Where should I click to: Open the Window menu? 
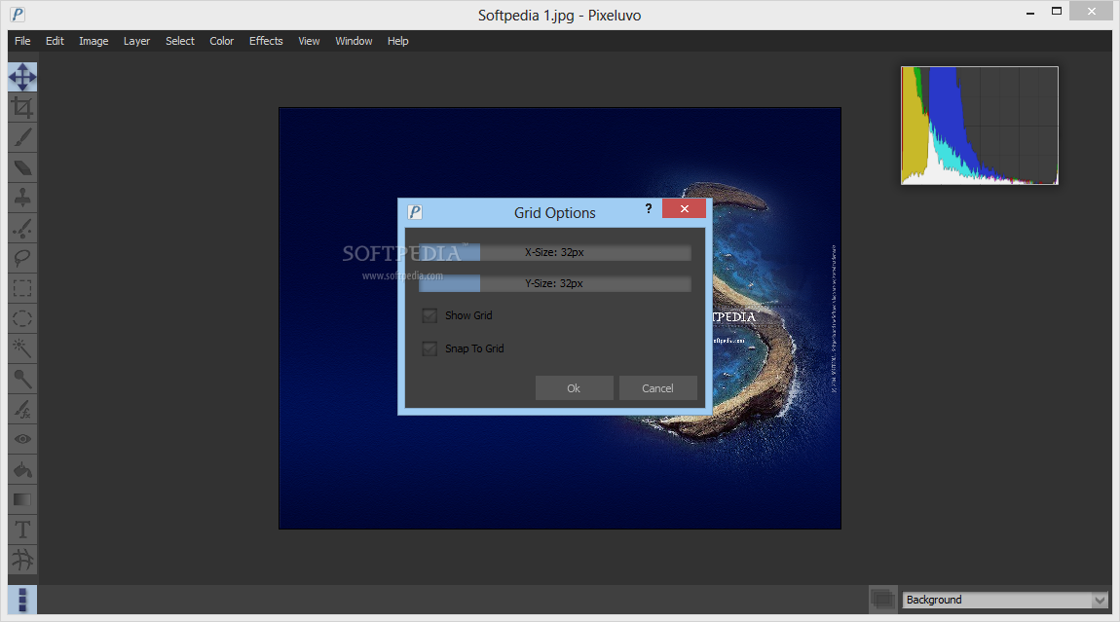coord(354,41)
